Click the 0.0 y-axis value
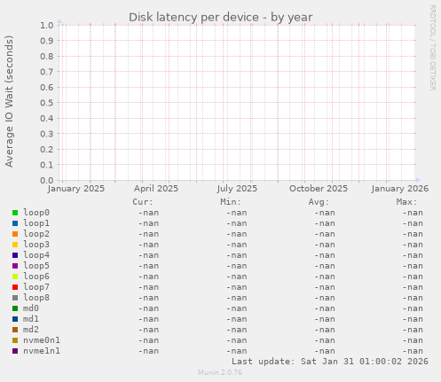The width and height of the screenshot is (441, 382). (47, 180)
